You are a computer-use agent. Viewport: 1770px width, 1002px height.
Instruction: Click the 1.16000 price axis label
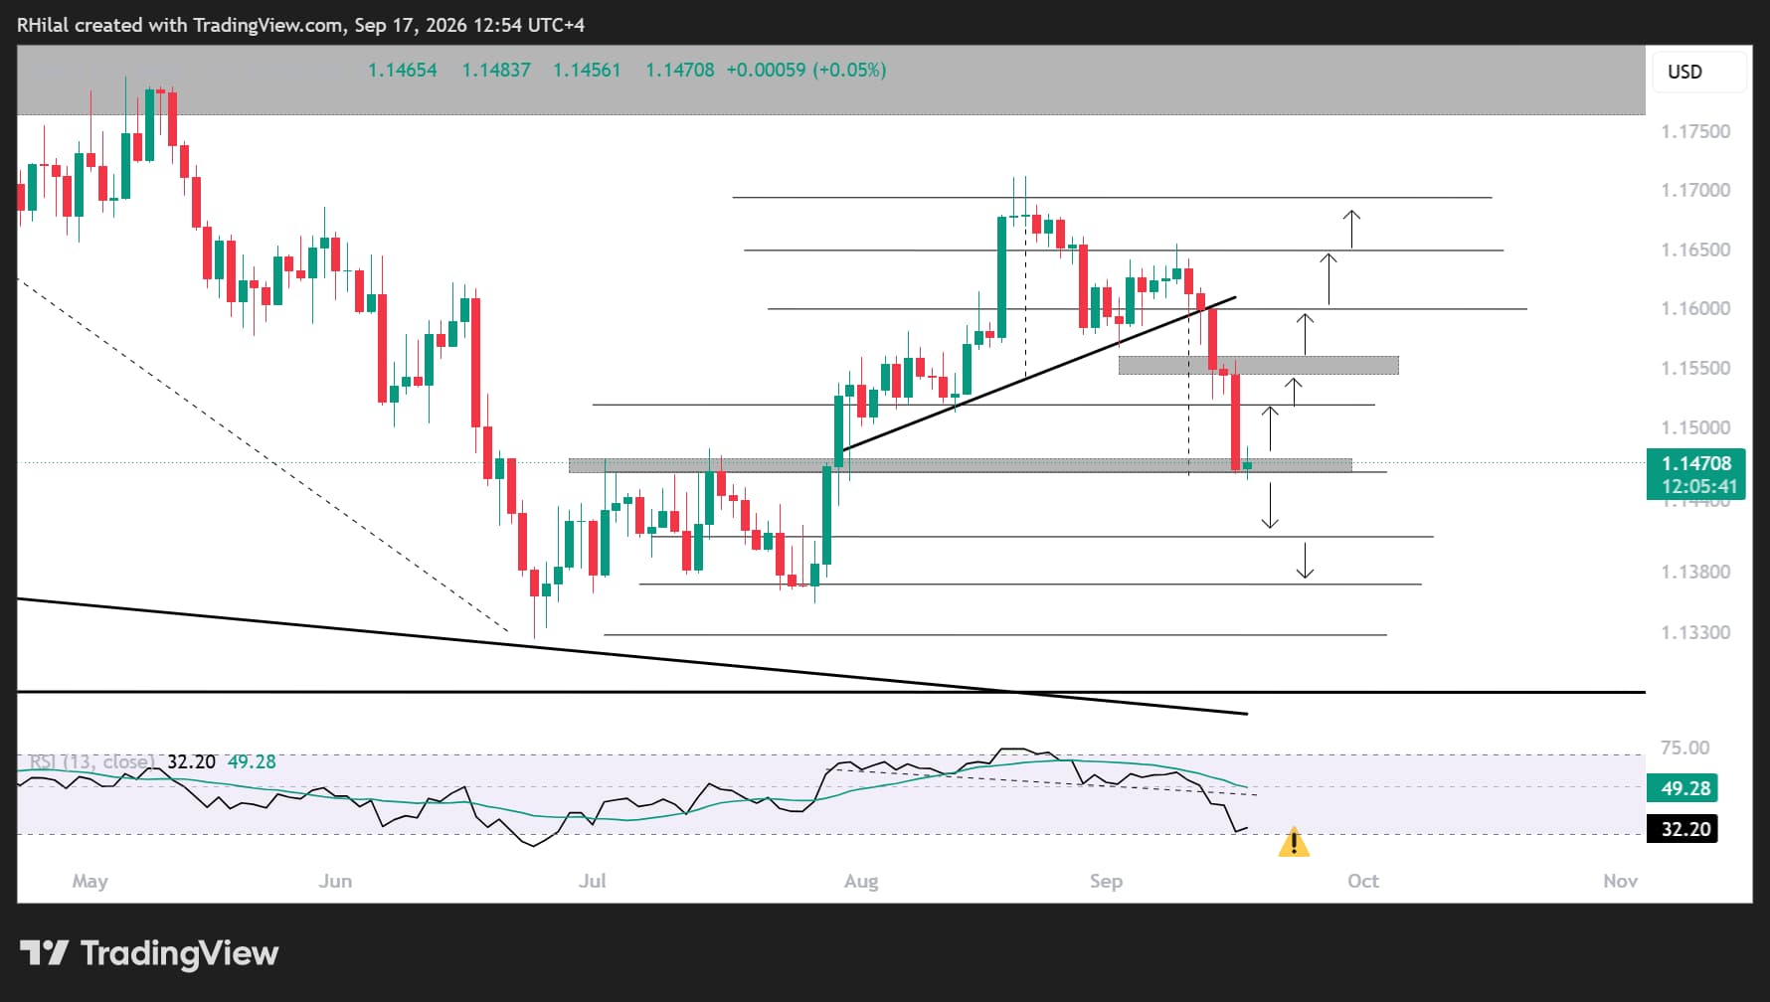1695,308
